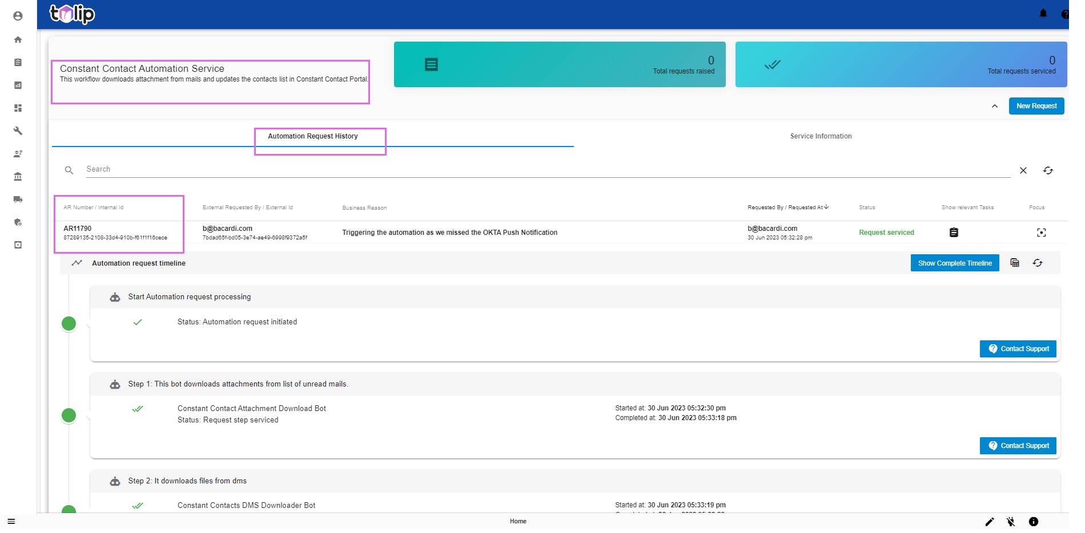Click the New Request button
The width and height of the screenshot is (1085, 533).
(x=1036, y=106)
